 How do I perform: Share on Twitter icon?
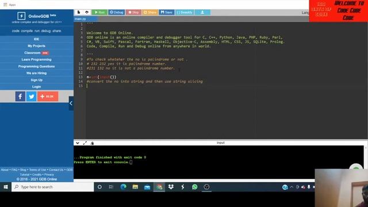click(x=31, y=97)
